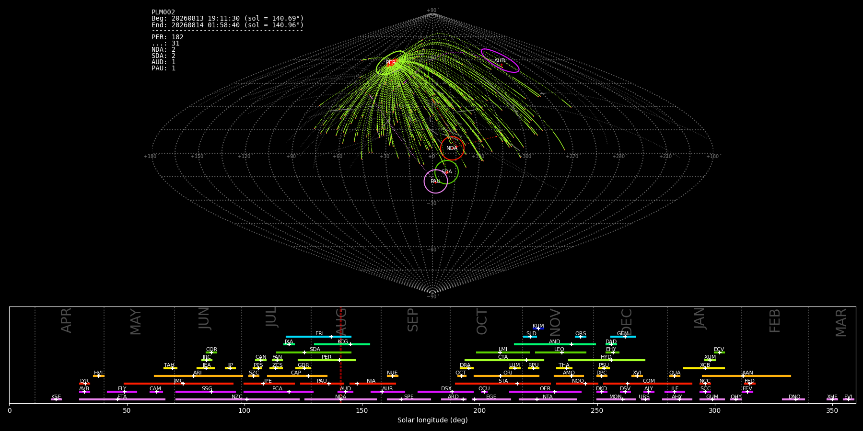Select the NDA red radiant circle
This screenshot has height=431, width=863.
tap(452, 148)
